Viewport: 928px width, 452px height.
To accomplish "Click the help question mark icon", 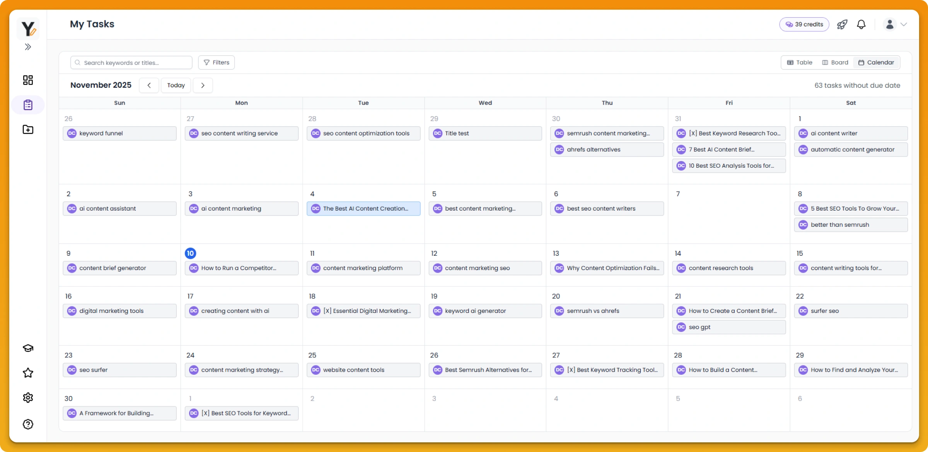I will coord(28,424).
